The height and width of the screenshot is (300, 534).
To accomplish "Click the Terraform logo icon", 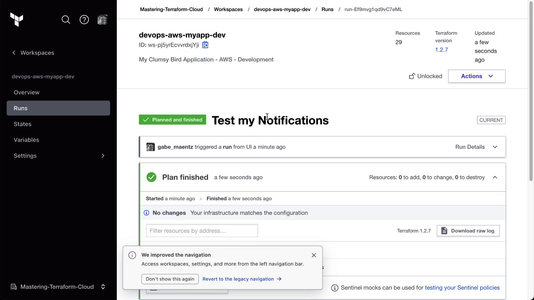I will point(17,19).
